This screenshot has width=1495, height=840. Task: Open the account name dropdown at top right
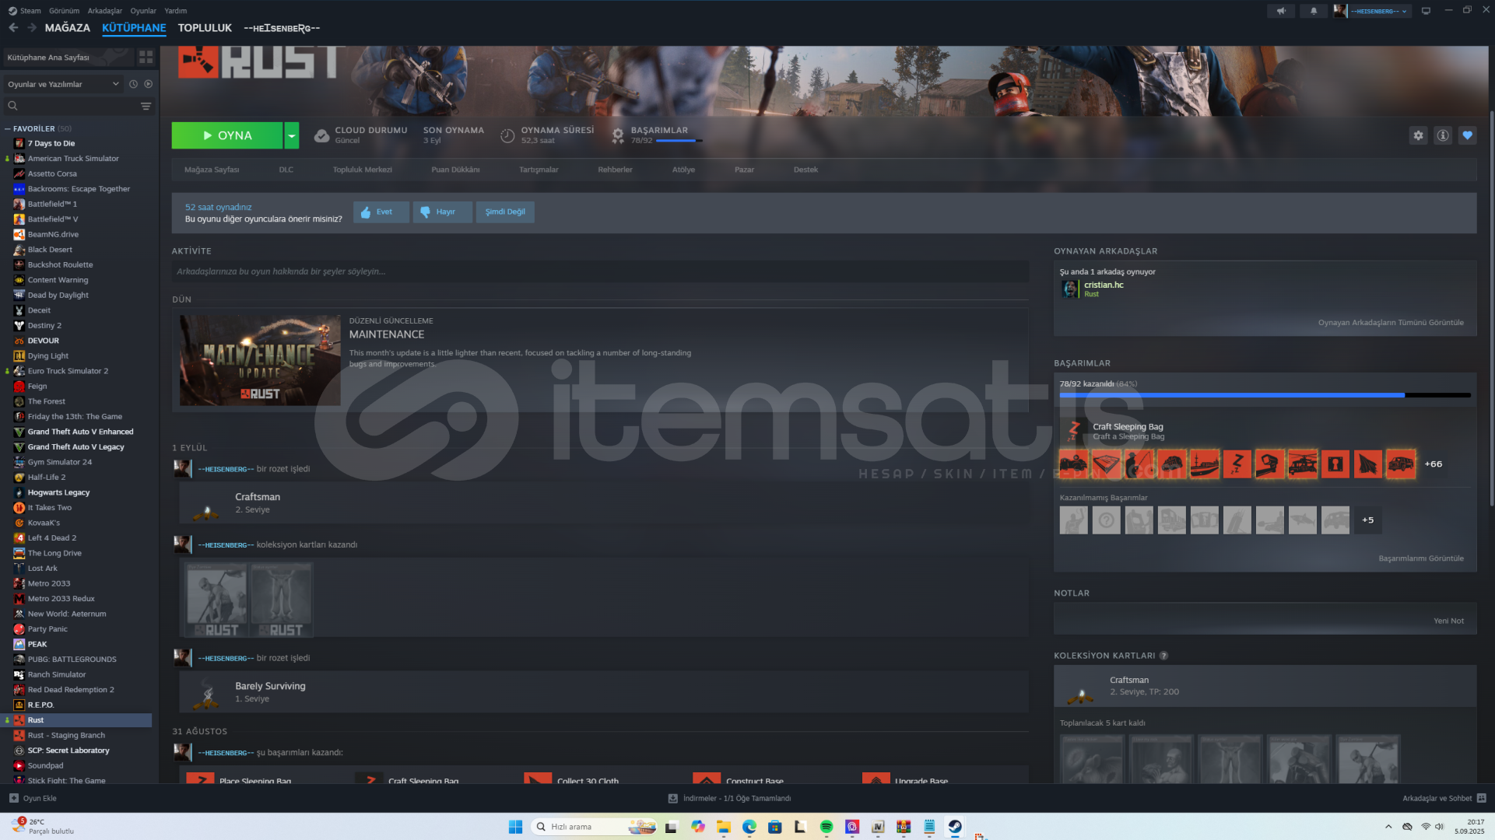(x=1372, y=11)
